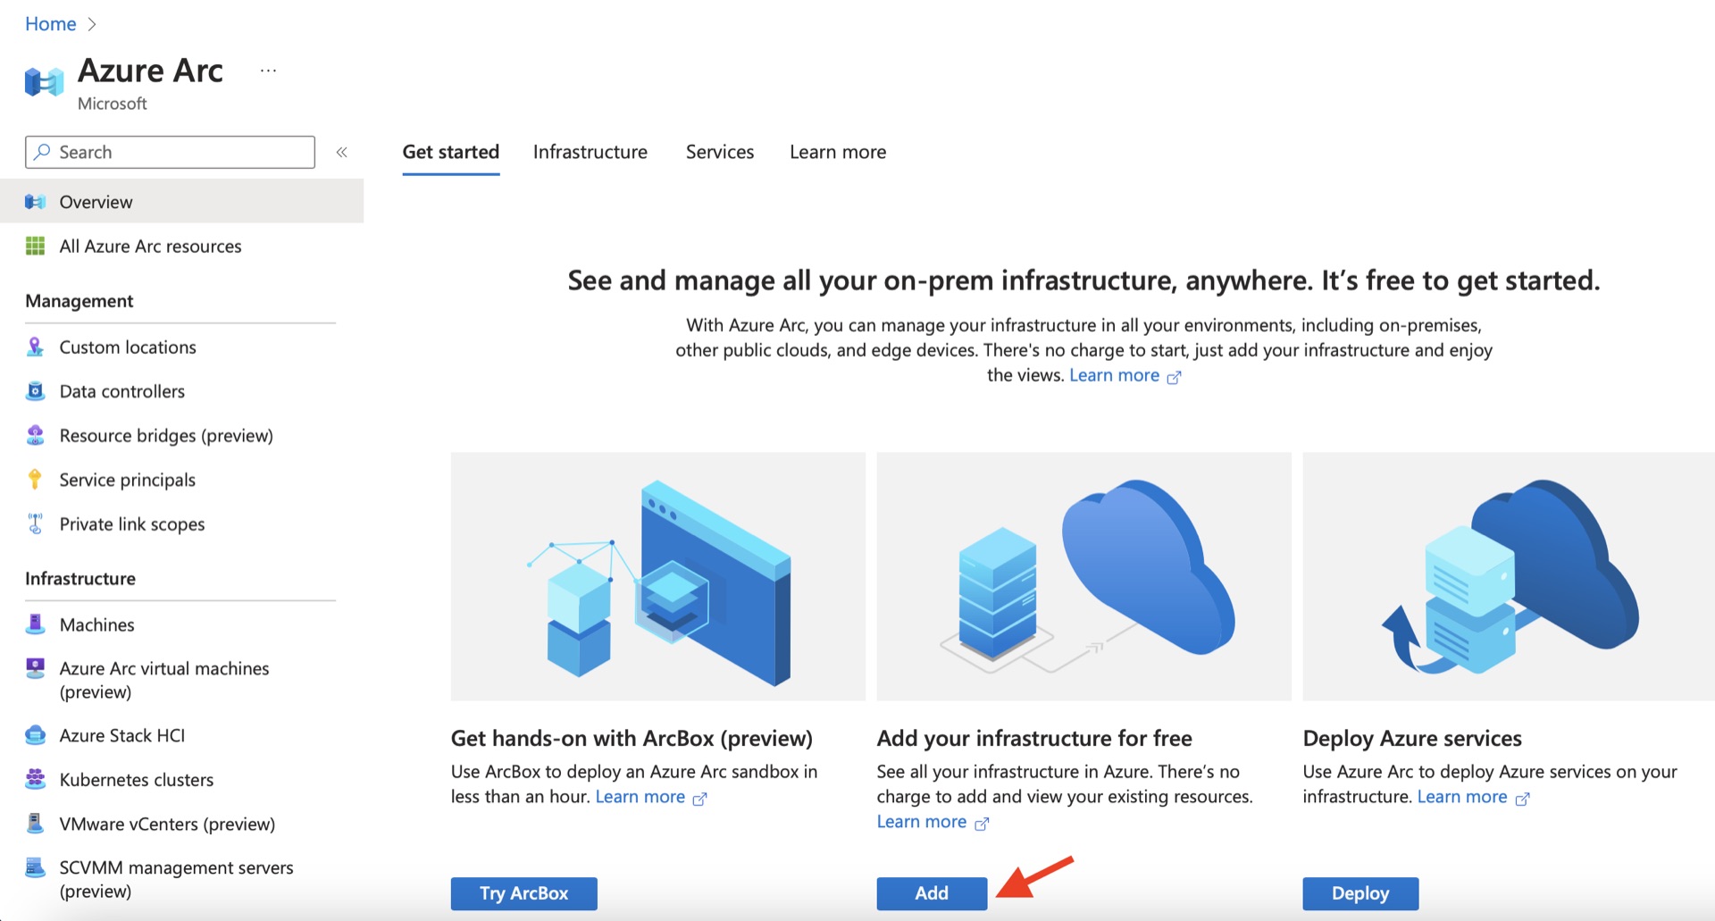Click the breadcrumb chevron after Home
Screen dimensions: 1715x921
(92, 24)
